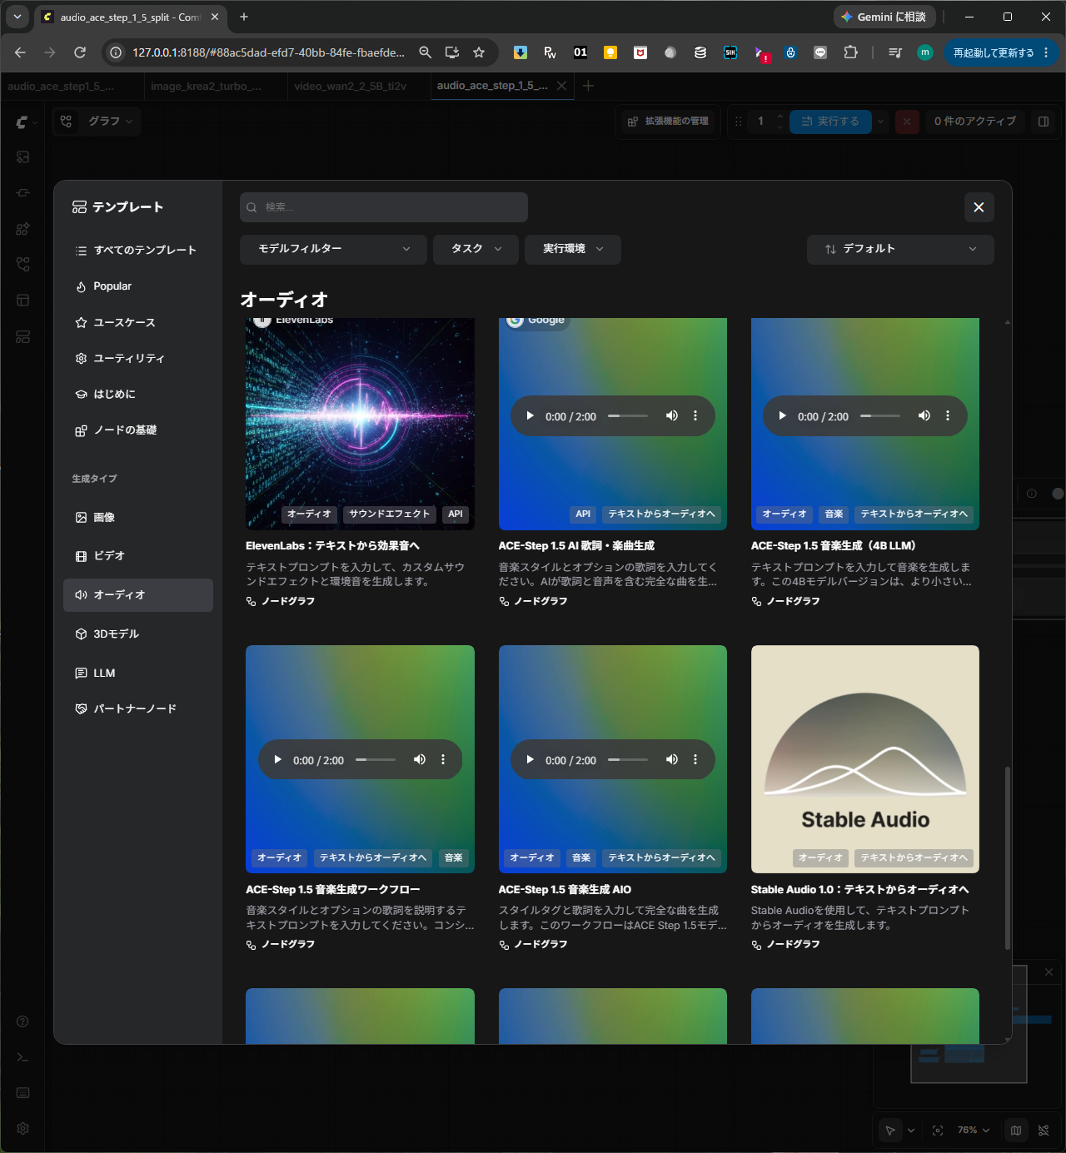Bookmark this page with star icon
This screenshot has width=1066, height=1153.
[479, 52]
